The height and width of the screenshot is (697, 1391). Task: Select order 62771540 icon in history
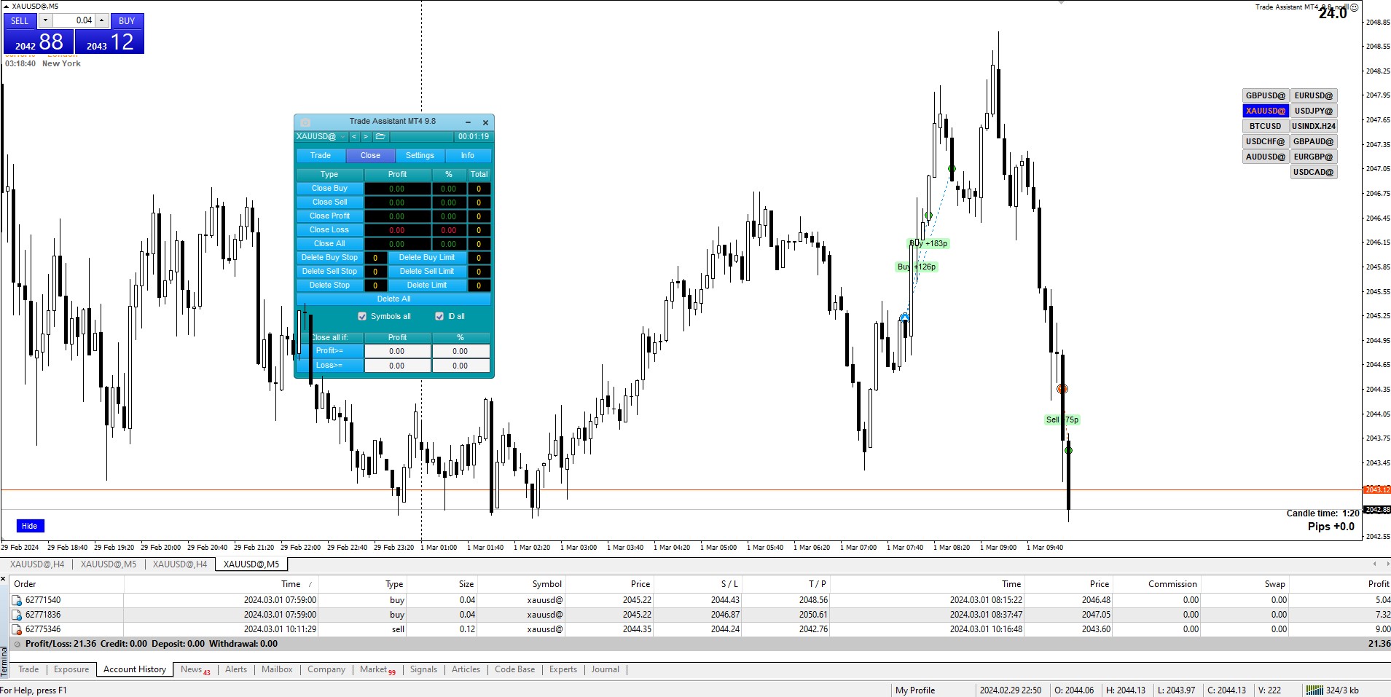17,601
